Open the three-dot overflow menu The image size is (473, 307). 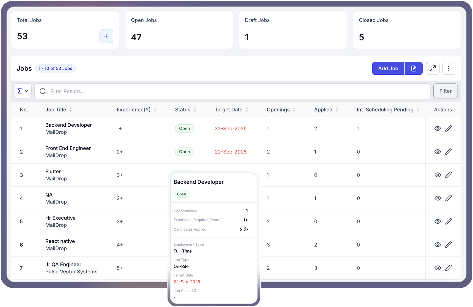point(449,68)
